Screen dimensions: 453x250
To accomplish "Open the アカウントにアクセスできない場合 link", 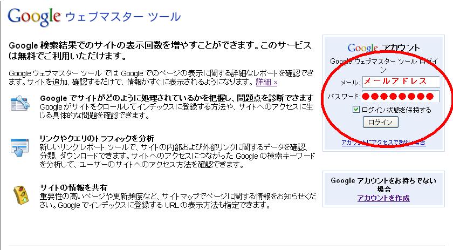I will [383, 143].
